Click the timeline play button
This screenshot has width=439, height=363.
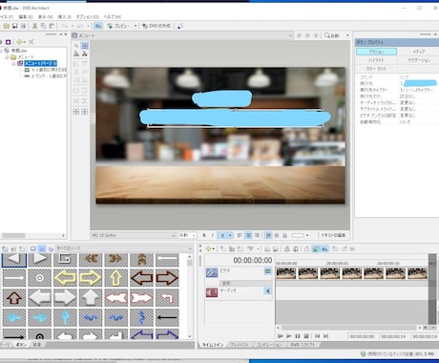click(288, 336)
